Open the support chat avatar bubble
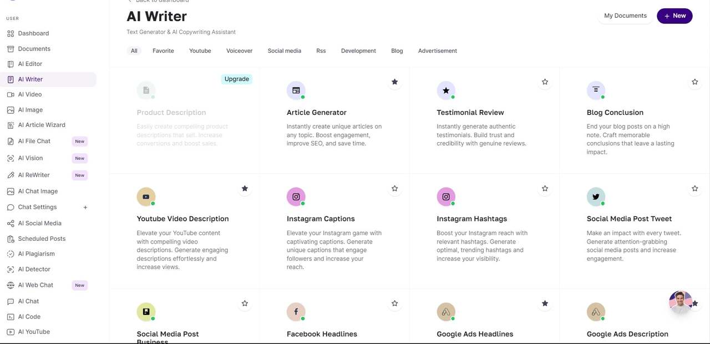 pos(681,302)
